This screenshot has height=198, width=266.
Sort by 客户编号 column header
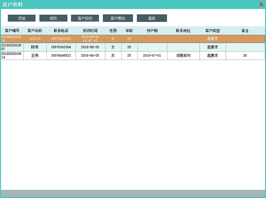12,31
